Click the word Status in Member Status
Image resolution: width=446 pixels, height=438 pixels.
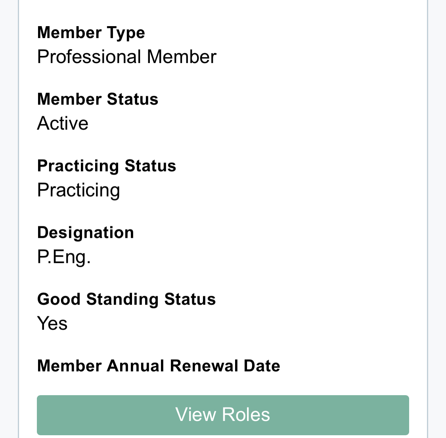pyautogui.click(x=132, y=99)
